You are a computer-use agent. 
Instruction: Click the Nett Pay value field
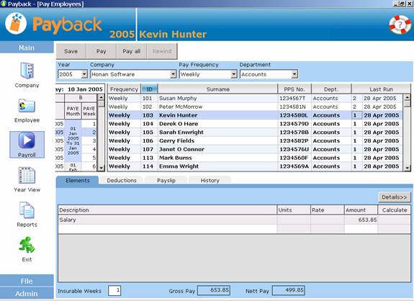288,290
